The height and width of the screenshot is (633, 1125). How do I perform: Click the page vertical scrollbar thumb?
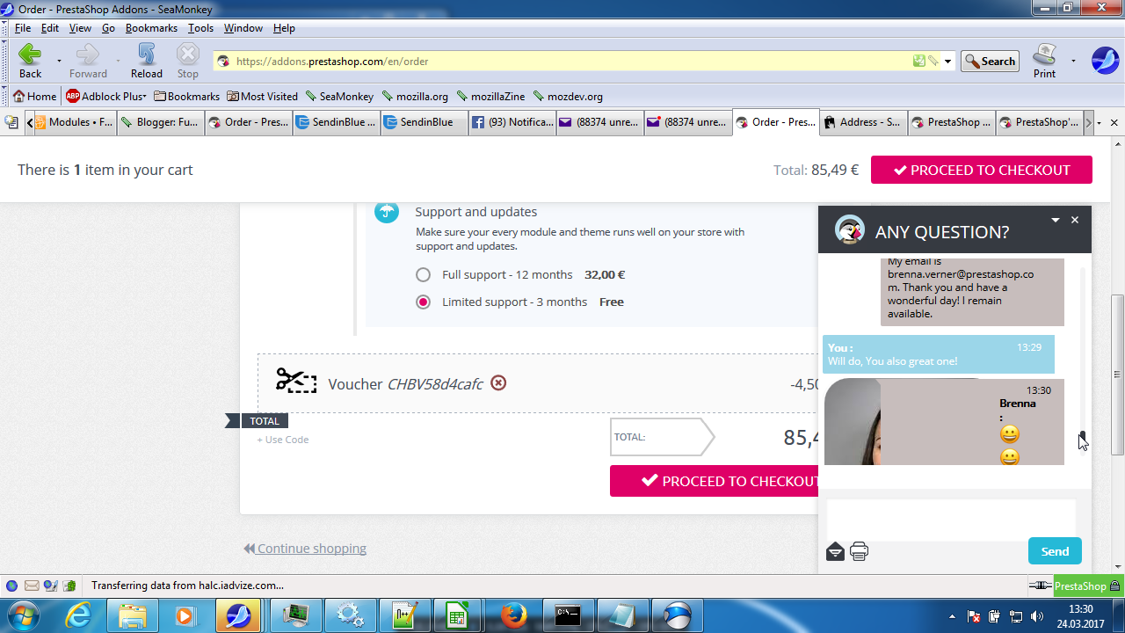pos(1117,375)
